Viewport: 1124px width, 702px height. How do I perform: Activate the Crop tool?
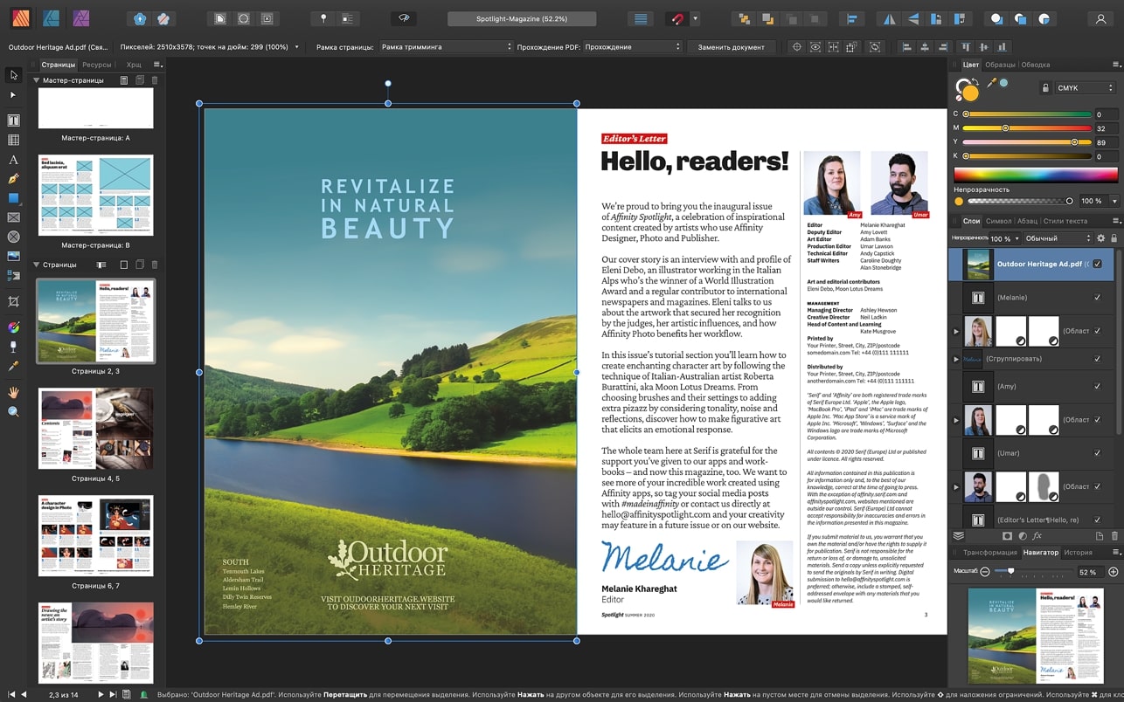(x=13, y=301)
